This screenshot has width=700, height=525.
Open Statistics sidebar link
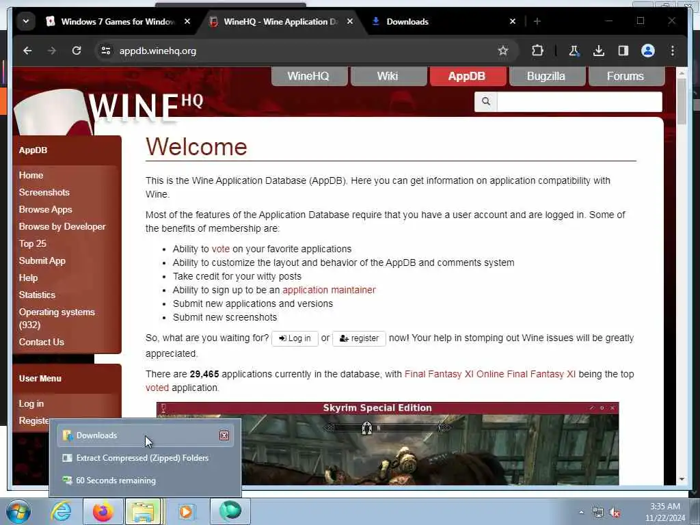pyautogui.click(x=37, y=295)
